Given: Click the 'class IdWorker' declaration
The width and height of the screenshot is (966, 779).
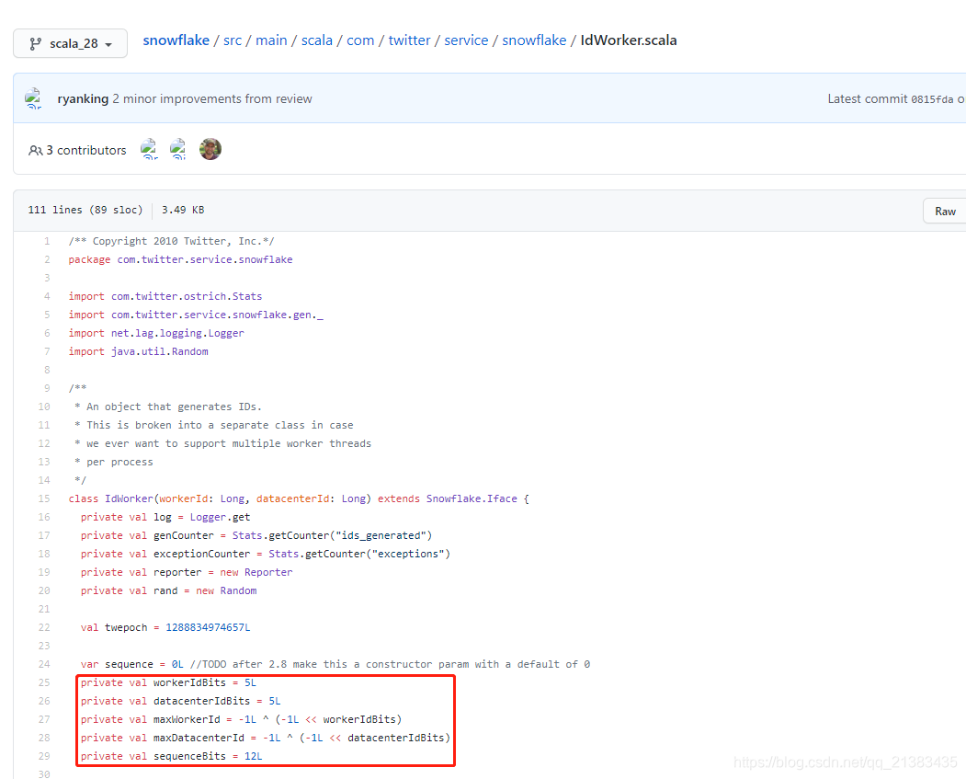Looking at the screenshot, I should [x=299, y=498].
